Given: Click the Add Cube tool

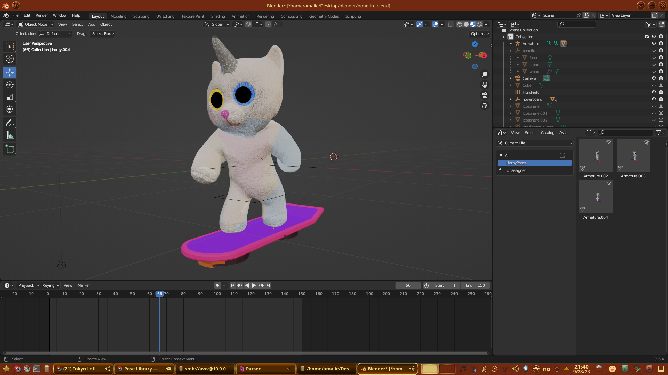Looking at the screenshot, I should 10,150.
